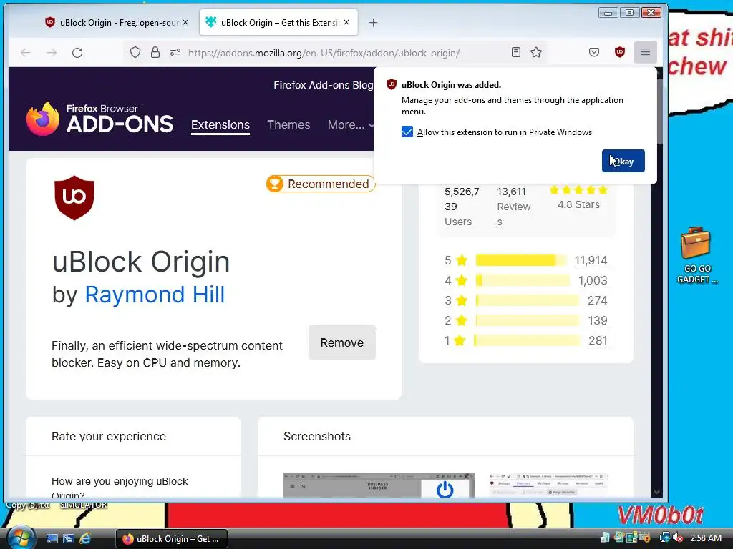The image size is (733, 549).
Task: Click the Firefox Browser ADD-ONS logo
Action: [x=99, y=119]
